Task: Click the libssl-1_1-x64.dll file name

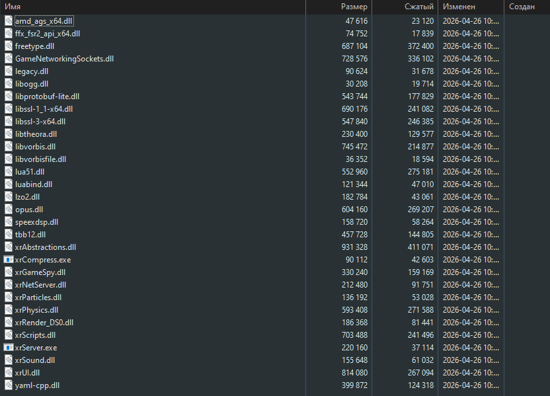Action: click(44, 109)
